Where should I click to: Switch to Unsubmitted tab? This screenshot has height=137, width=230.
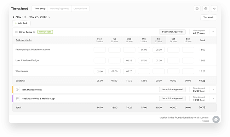(80, 9)
